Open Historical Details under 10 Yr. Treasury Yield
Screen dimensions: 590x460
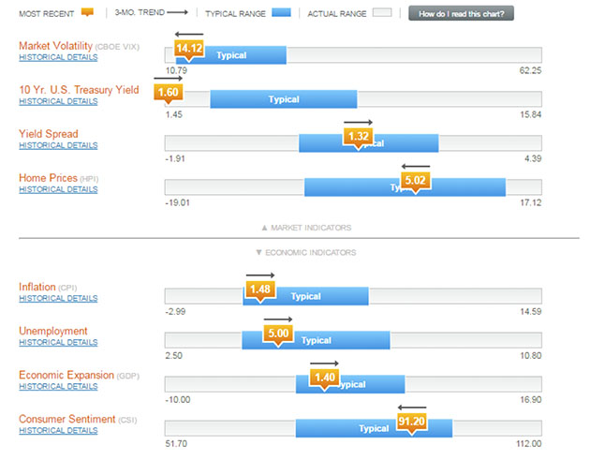click(x=58, y=101)
